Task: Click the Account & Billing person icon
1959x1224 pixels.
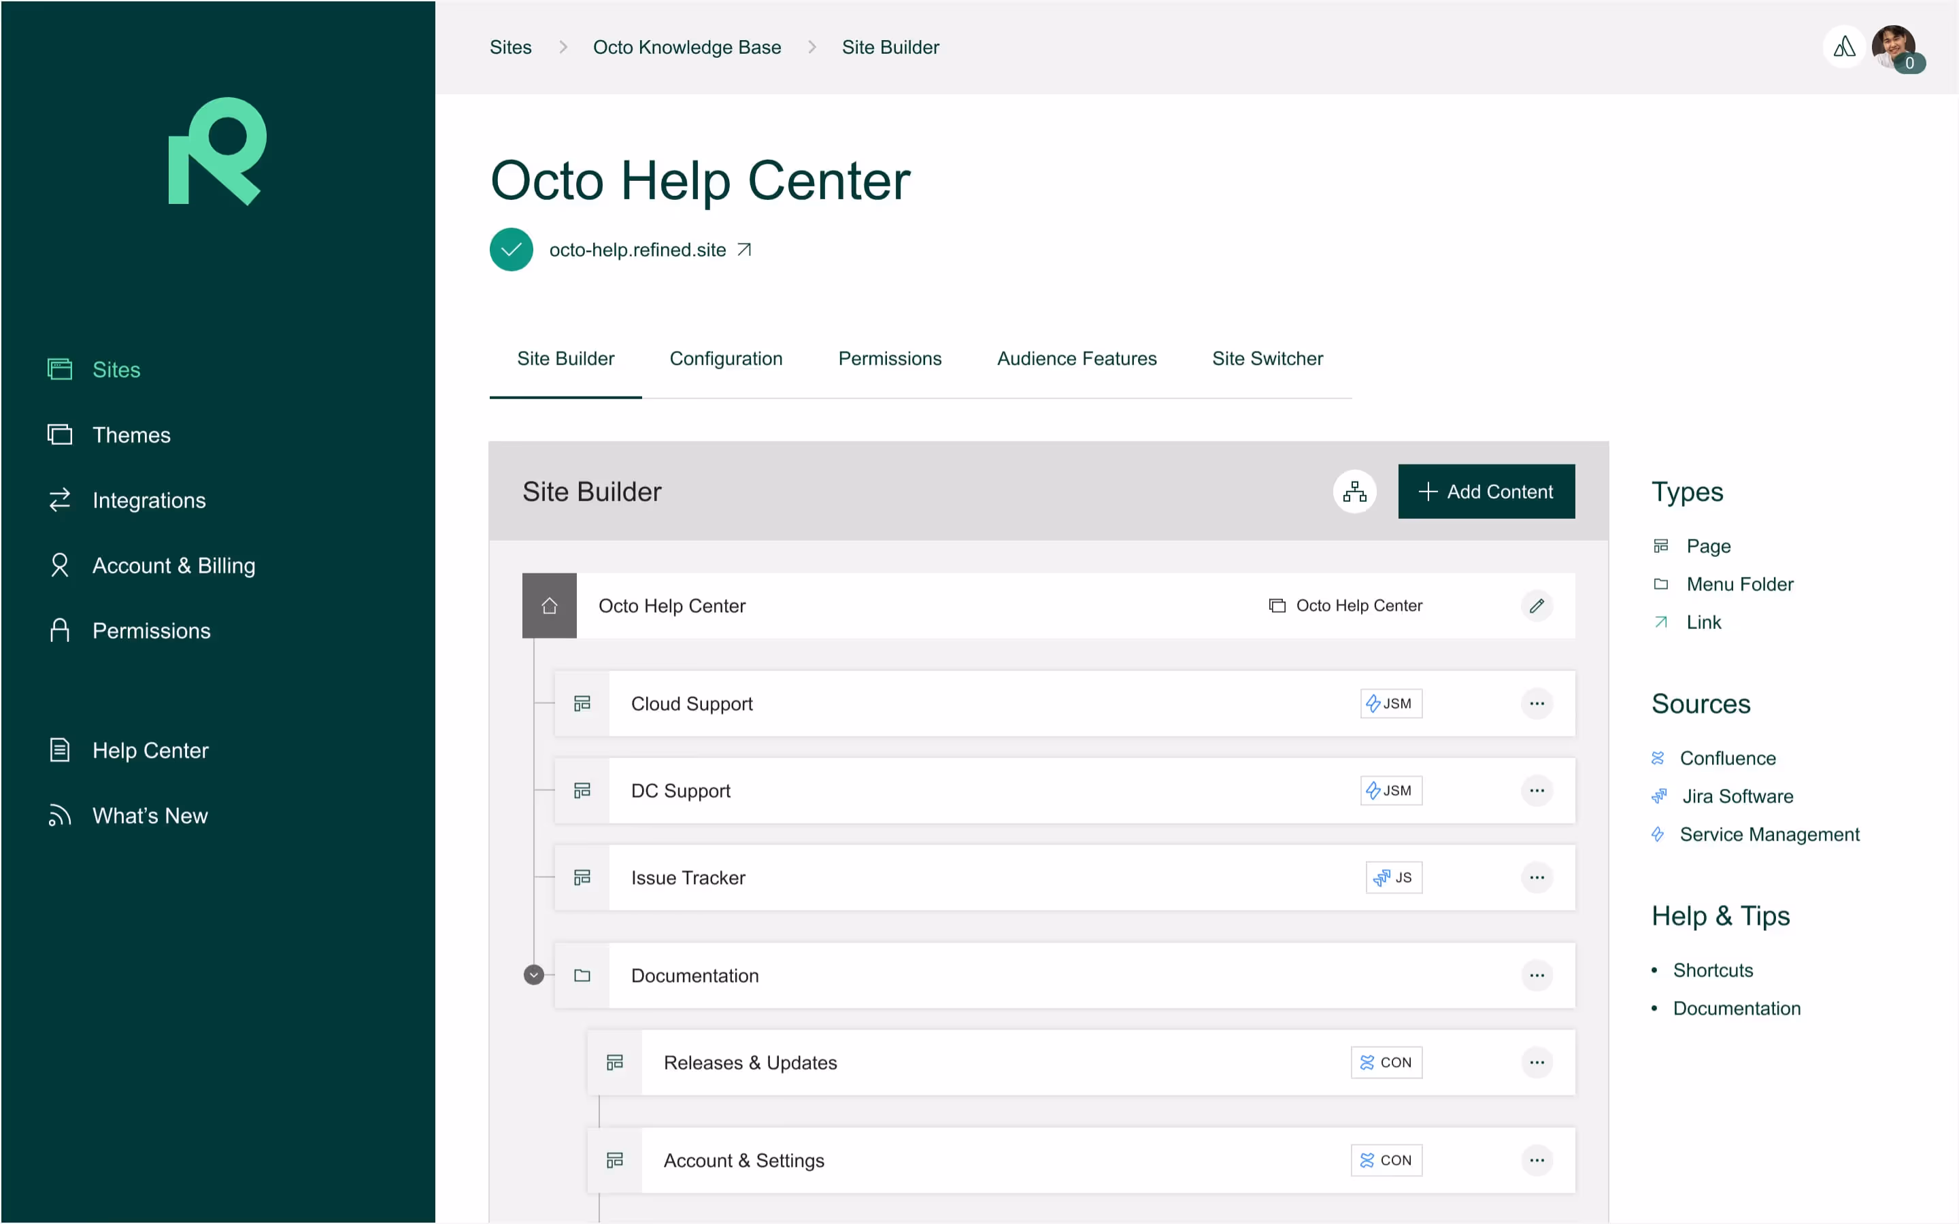Action: click(60, 565)
